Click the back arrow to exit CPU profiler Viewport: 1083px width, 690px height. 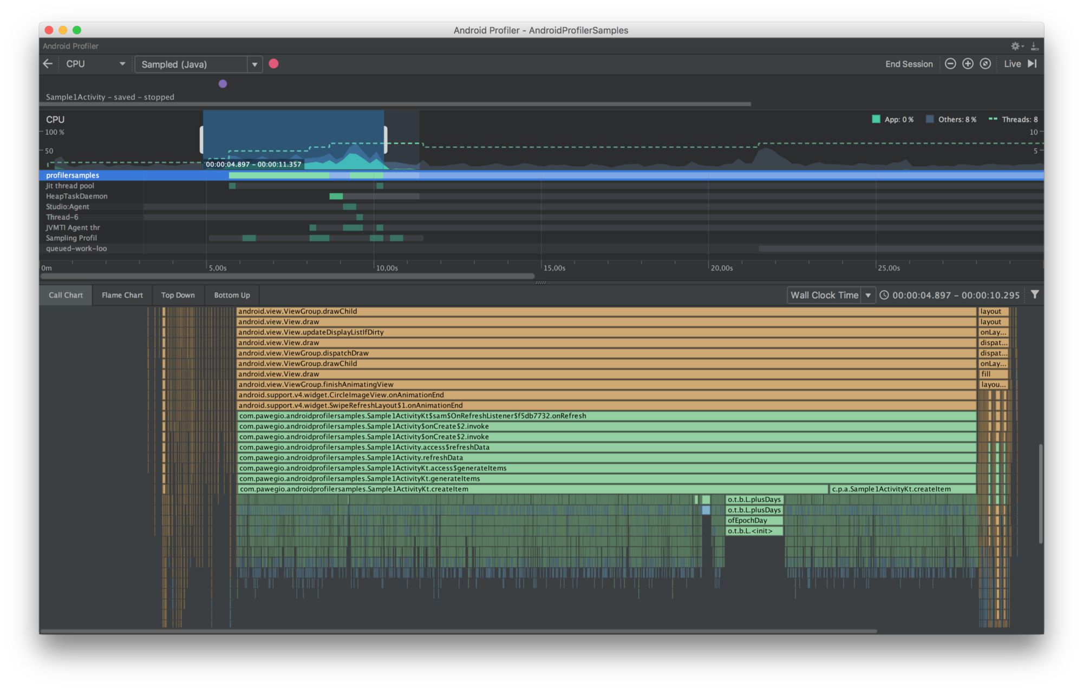(x=48, y=63)
